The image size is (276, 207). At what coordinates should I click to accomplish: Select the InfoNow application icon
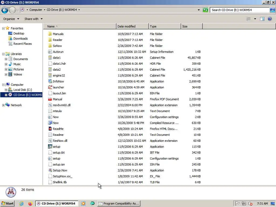[50, 81]
